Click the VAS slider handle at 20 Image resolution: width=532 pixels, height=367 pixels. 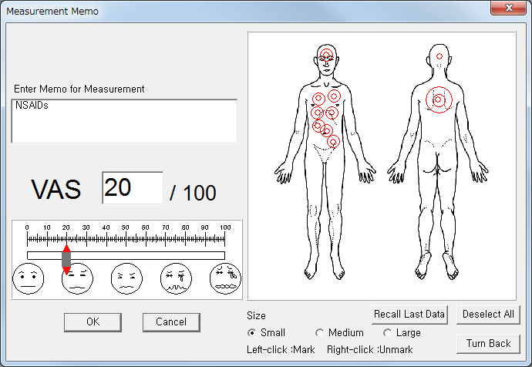[66, 259]
